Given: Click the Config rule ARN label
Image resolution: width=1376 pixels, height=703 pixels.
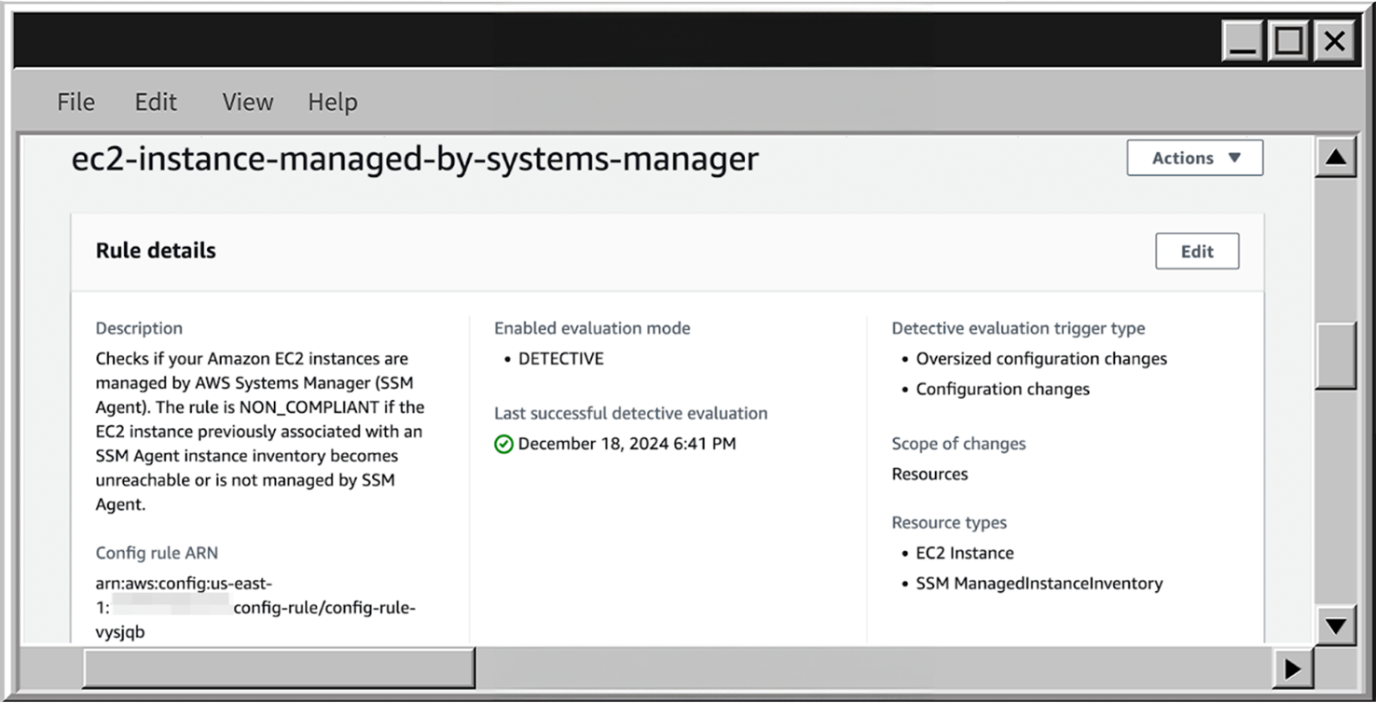Looking at the screenshot, I should (157, 553).
